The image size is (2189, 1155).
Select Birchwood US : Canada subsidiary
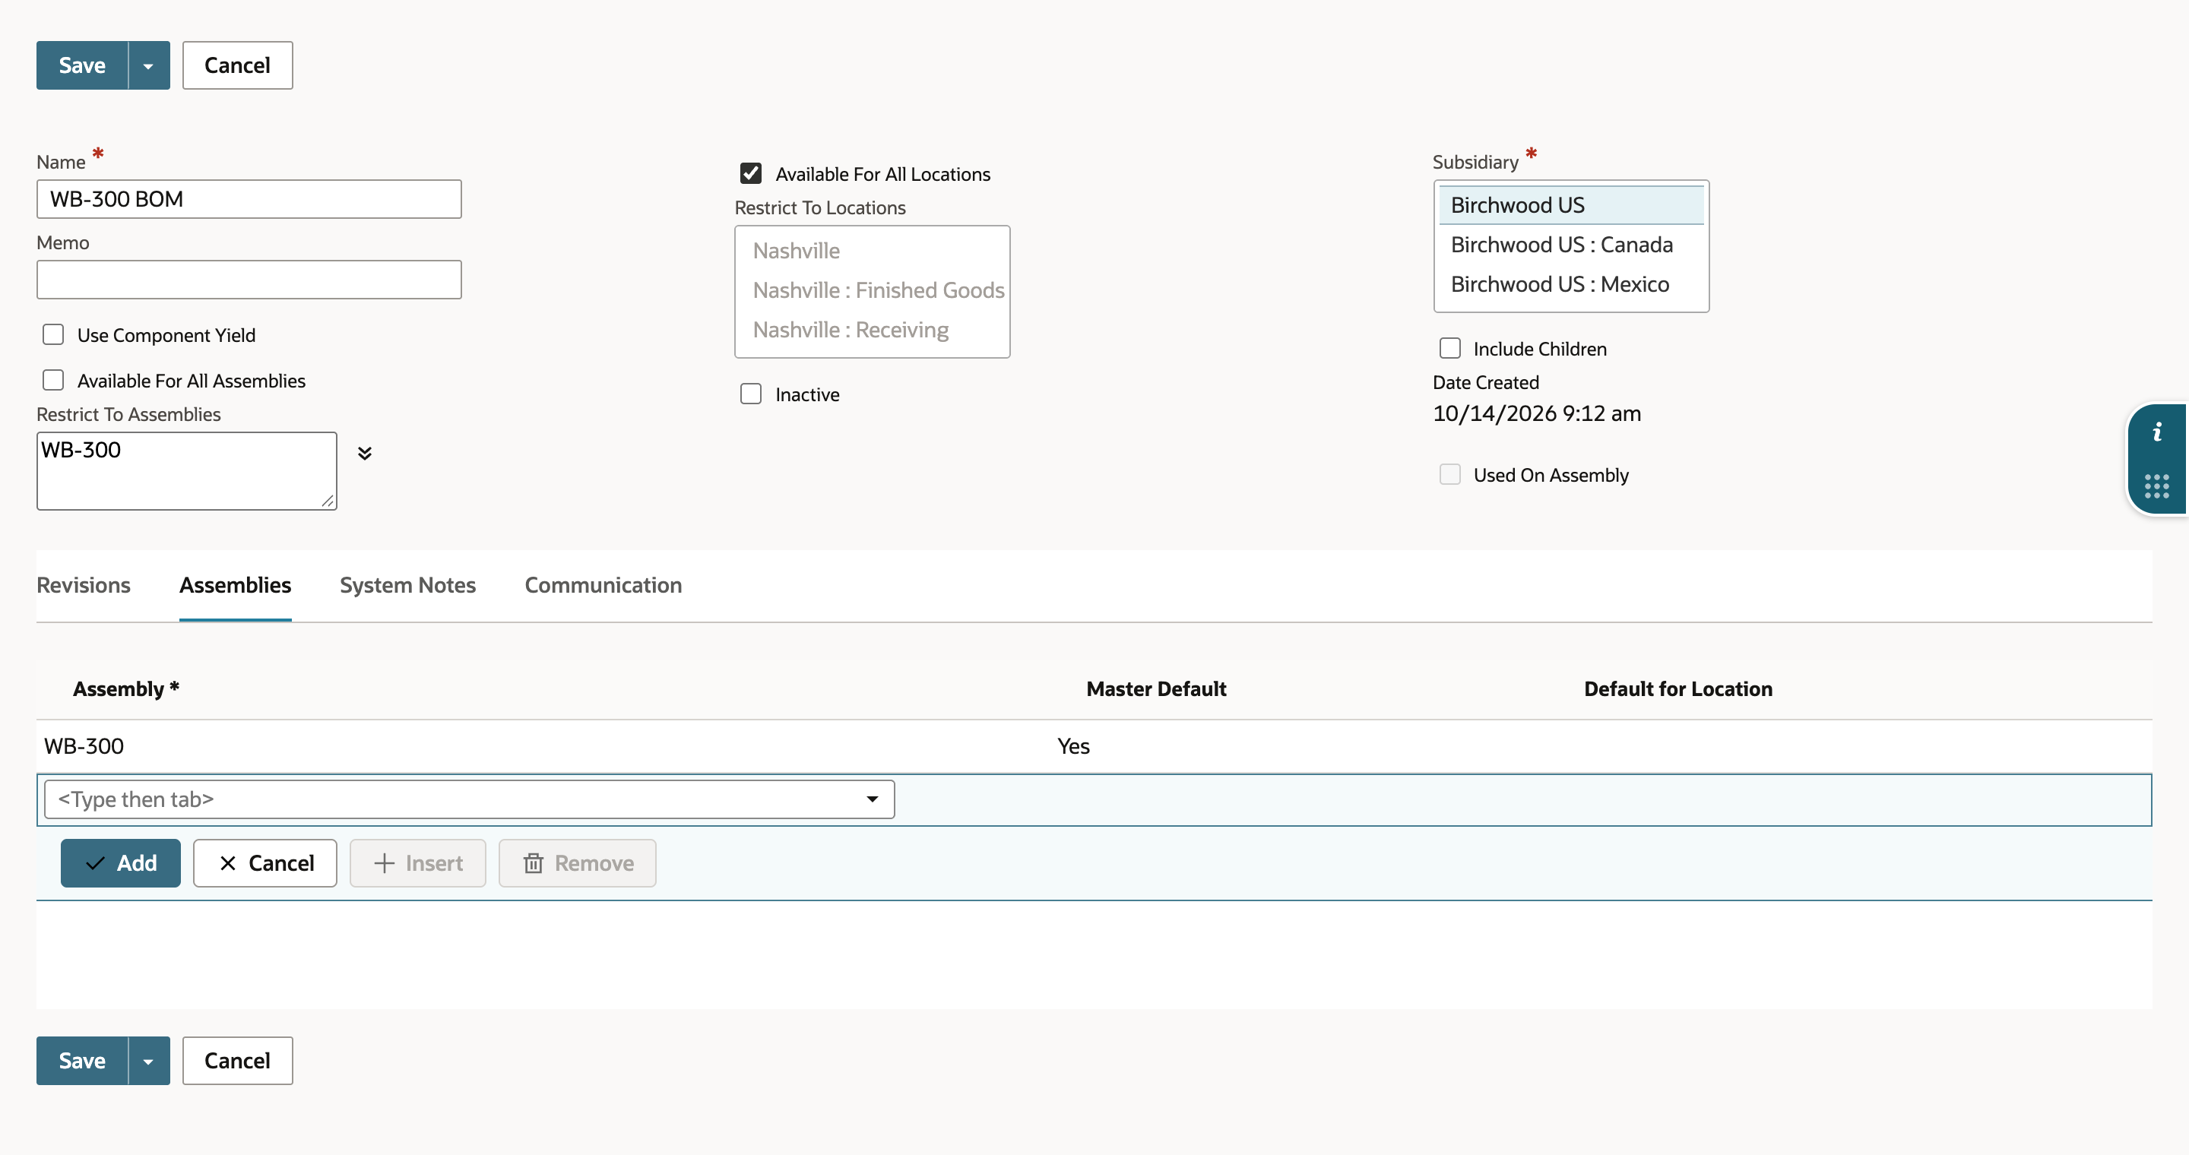(1571, 245)
